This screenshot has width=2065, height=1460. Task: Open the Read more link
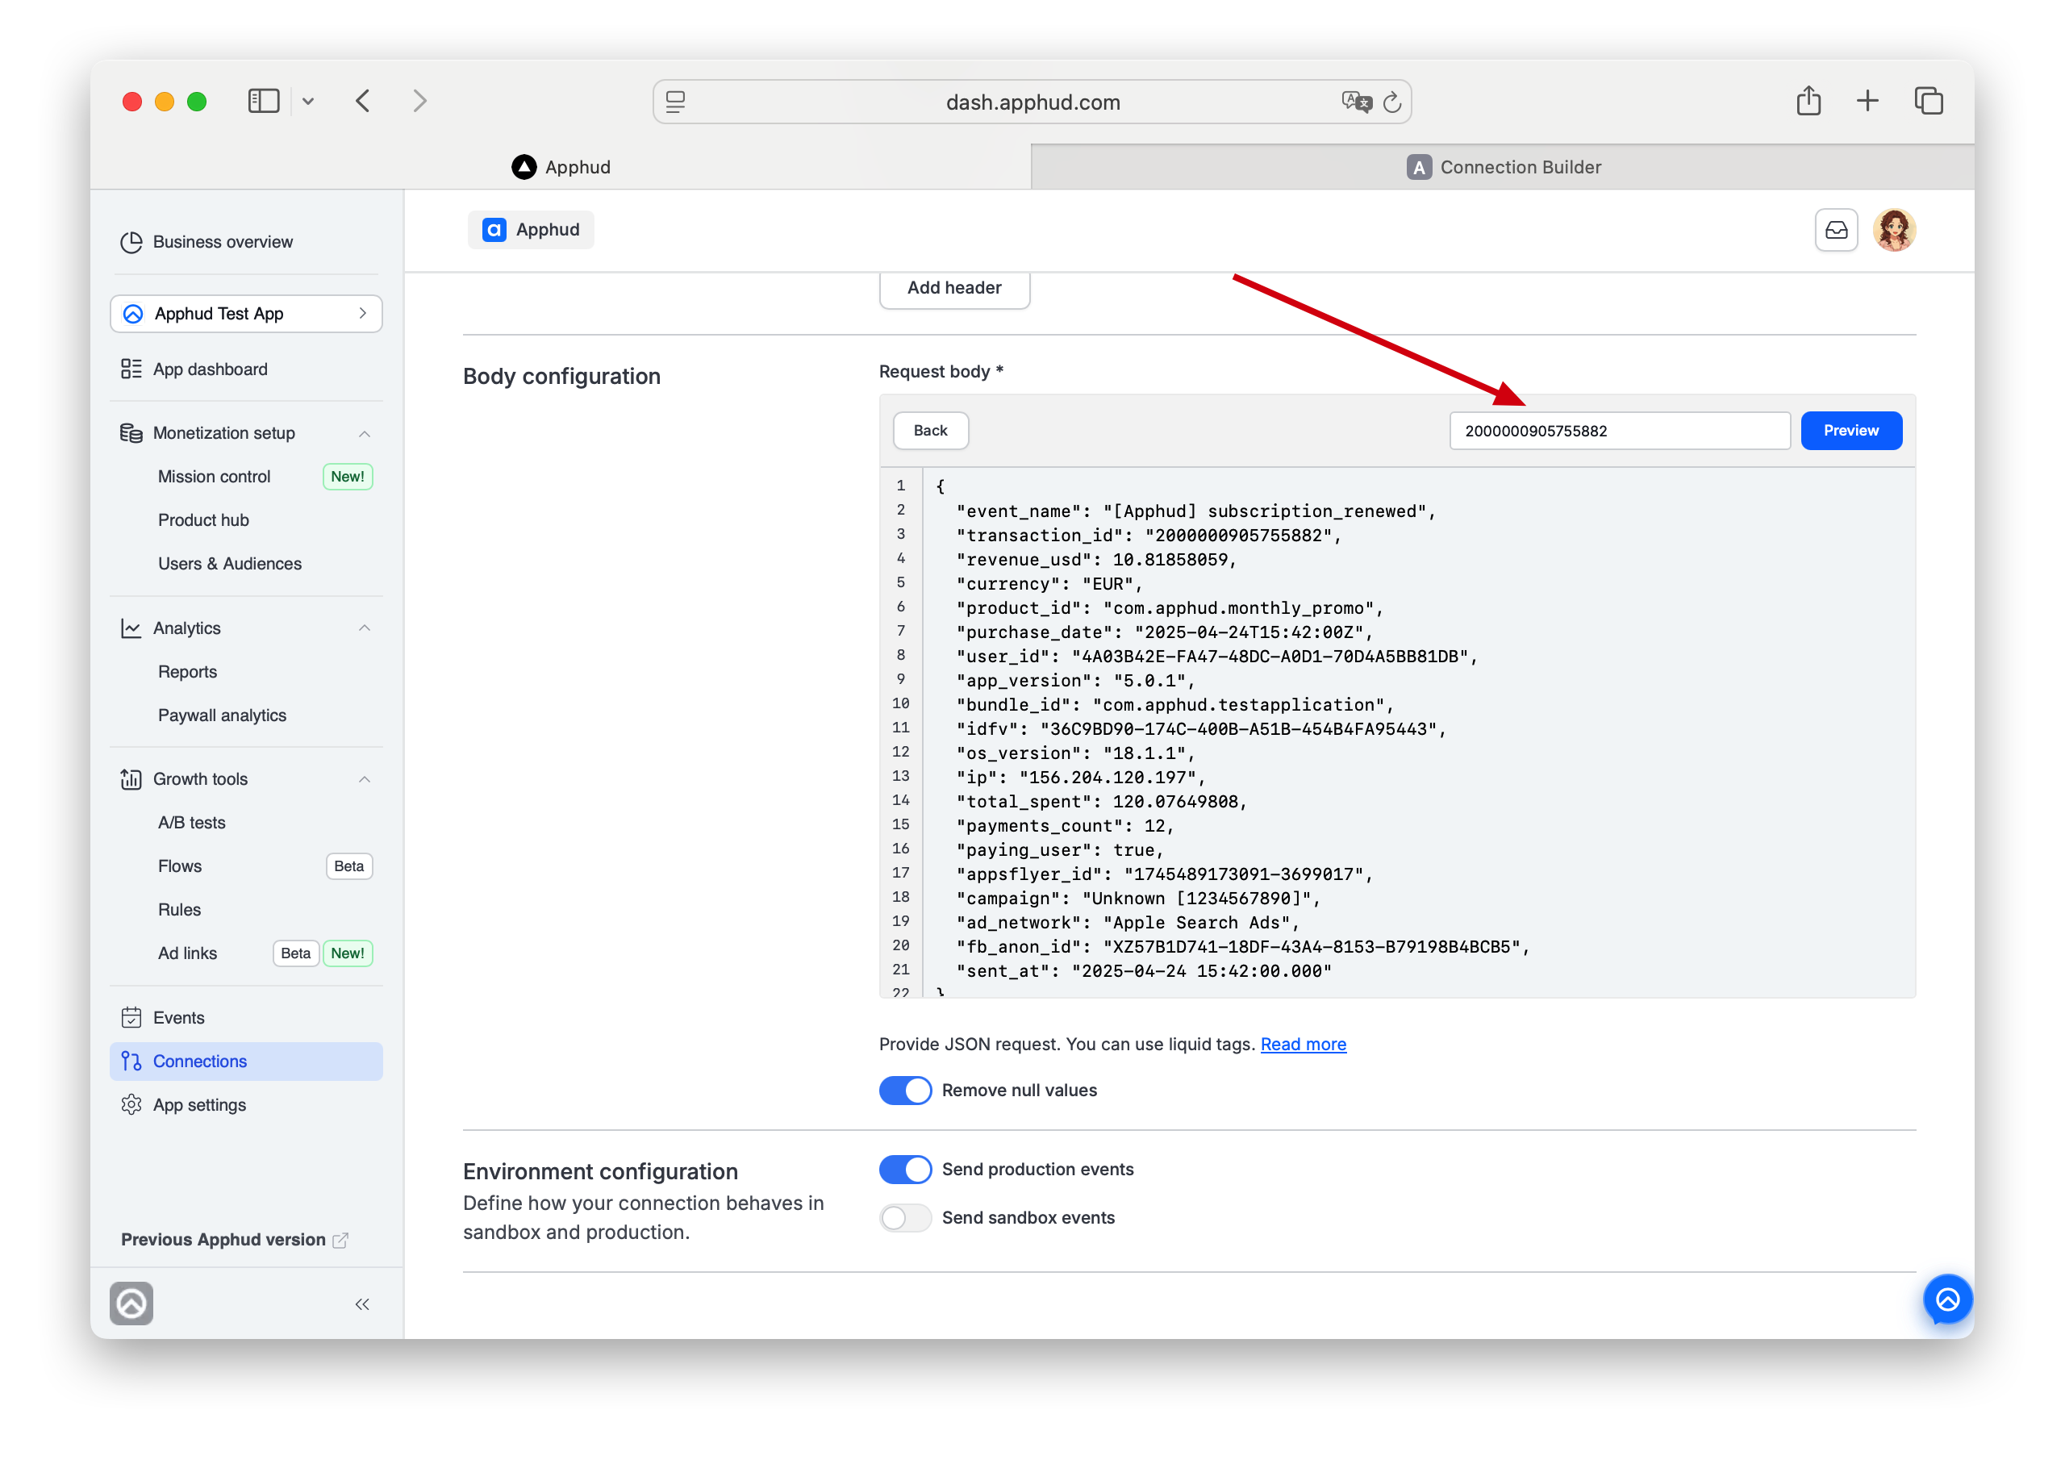1302,1045
